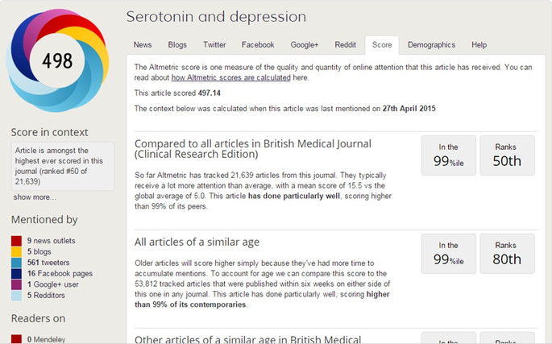552x344 pixels.
Task: View the Demographics tab
Action: tap(432, 45)
